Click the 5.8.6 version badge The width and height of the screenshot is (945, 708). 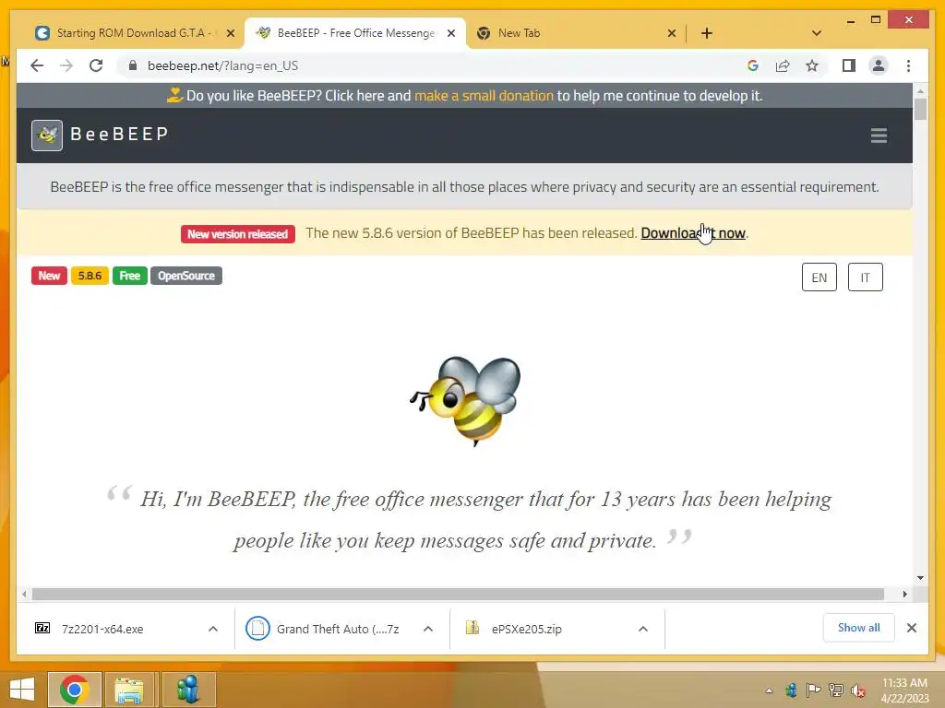click(90, 276)
